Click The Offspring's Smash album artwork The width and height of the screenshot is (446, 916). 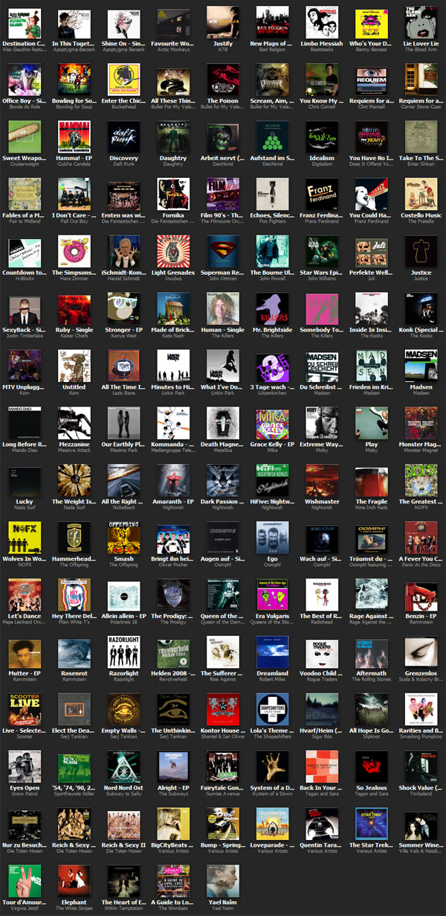pos(123,536)
